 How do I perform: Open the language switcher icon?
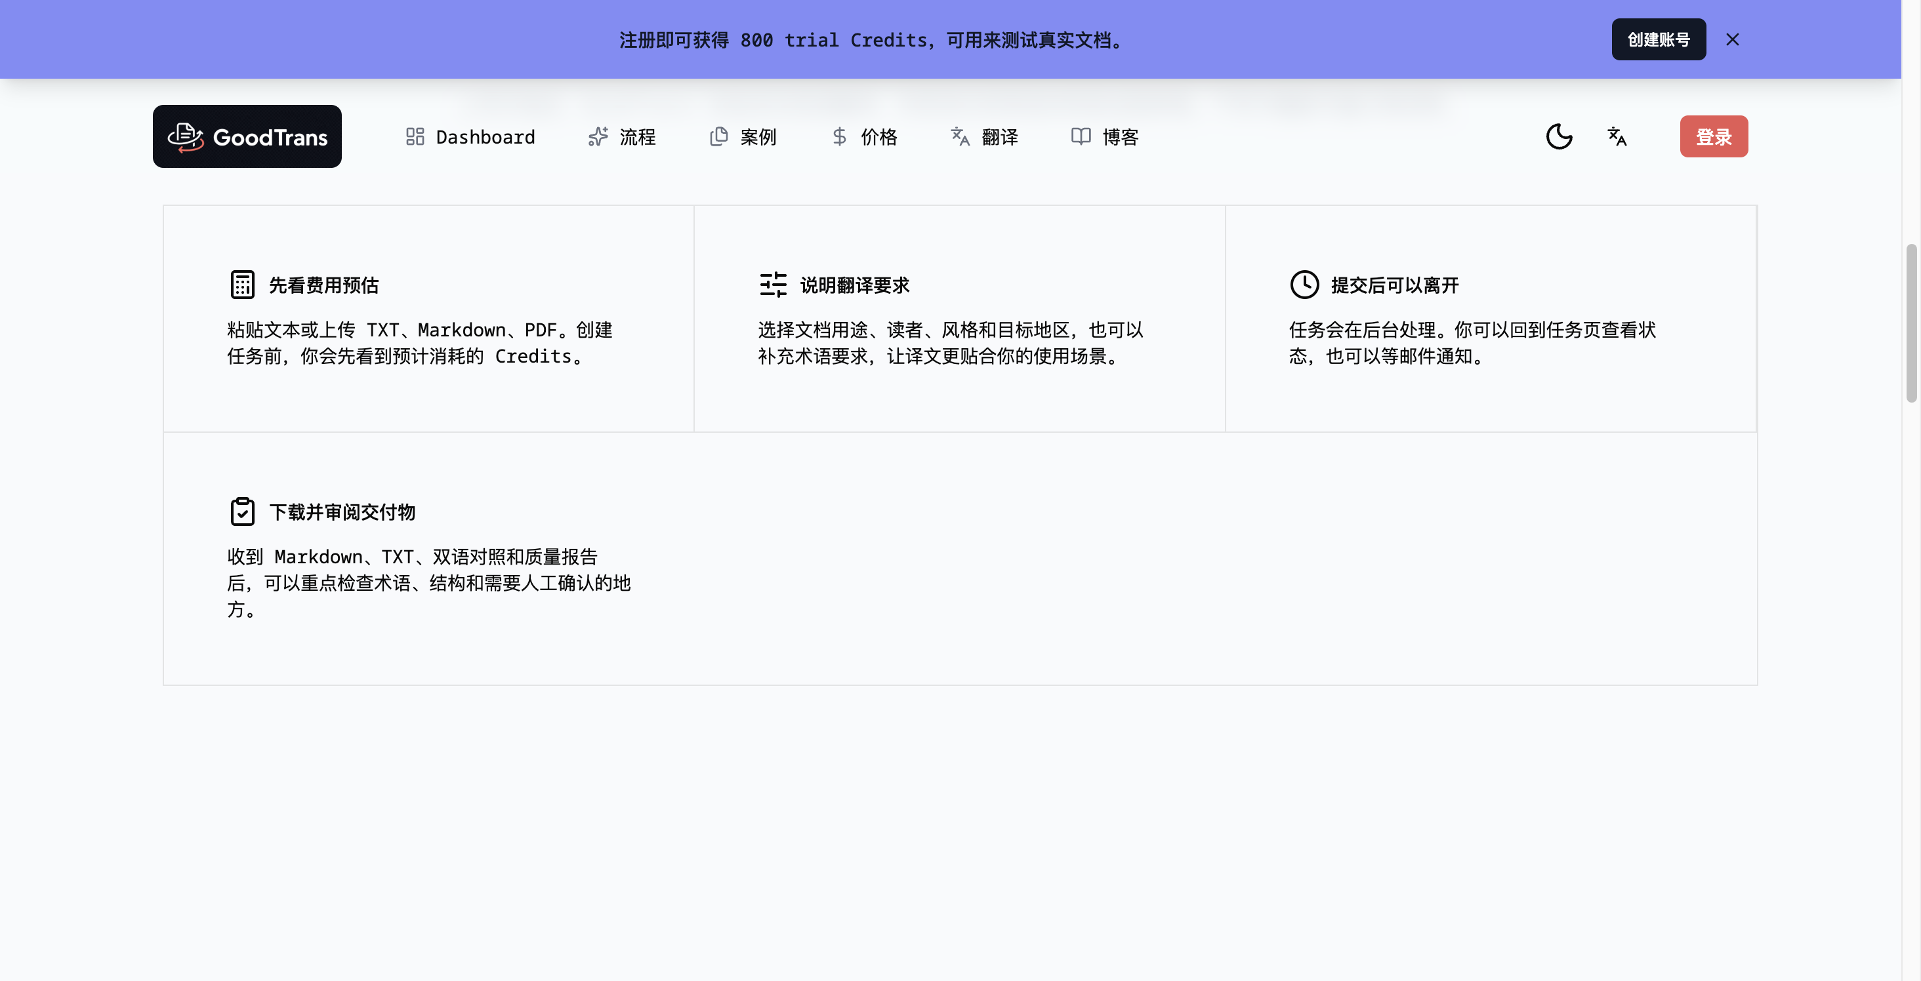pyautogui.click(x=1617, y=136)
